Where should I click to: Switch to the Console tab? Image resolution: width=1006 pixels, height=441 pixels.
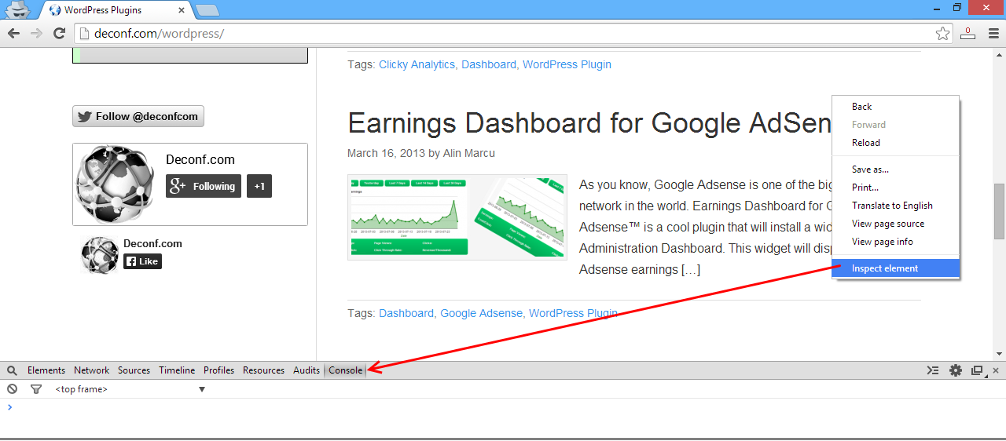tap(346, 370)
